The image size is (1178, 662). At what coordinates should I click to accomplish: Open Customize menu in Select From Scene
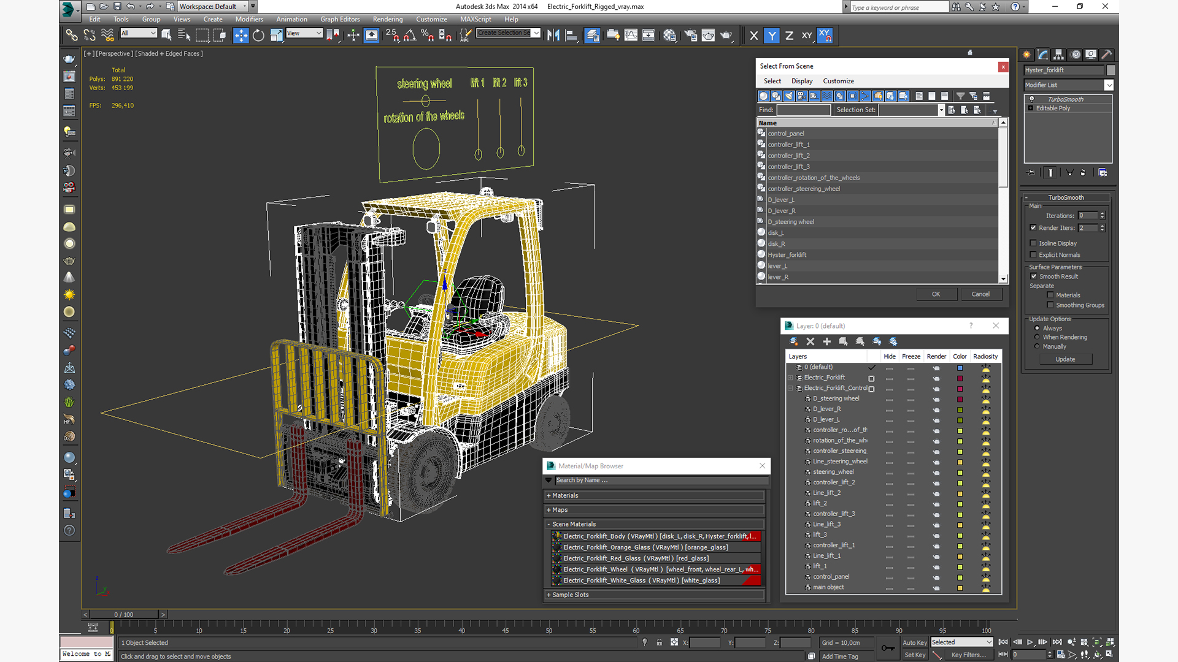click(x=838, y=81)
